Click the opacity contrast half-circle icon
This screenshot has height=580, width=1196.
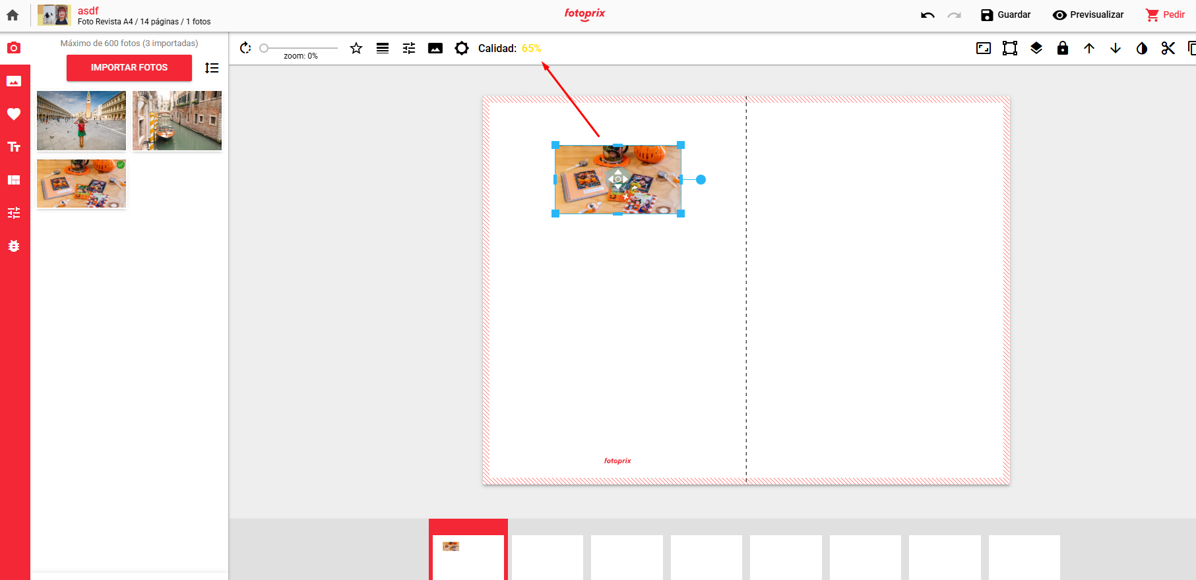(1142, 48)
